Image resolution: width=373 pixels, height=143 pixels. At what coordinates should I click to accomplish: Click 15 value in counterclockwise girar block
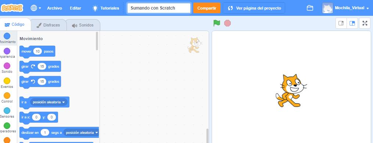point(42,82)
